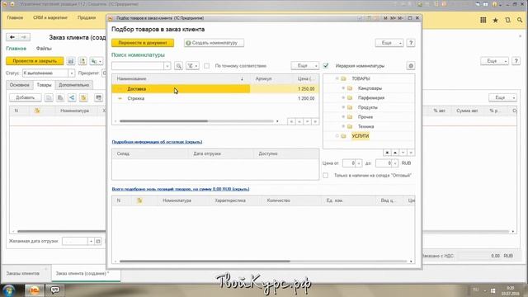
Task: Click post document icon in order window
Action: pyautogui.click(x=82, y=61)
